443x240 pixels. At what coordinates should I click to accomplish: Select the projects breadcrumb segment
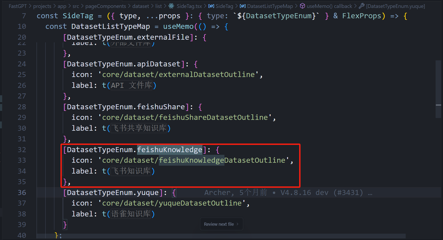pyautogui.click(x=42, y=6)
